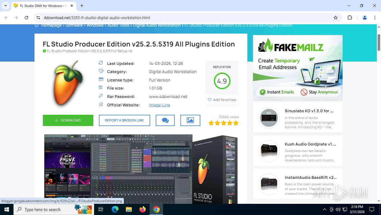Click the 'Digital Audio Workstation' category value

[173, 72]
